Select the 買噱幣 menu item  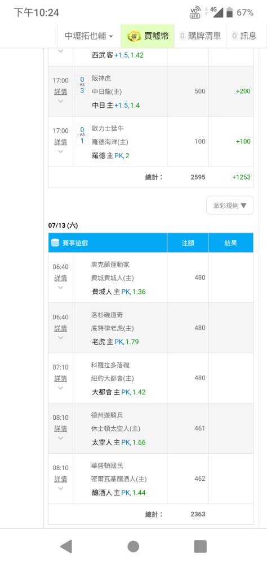coord(148,36)
